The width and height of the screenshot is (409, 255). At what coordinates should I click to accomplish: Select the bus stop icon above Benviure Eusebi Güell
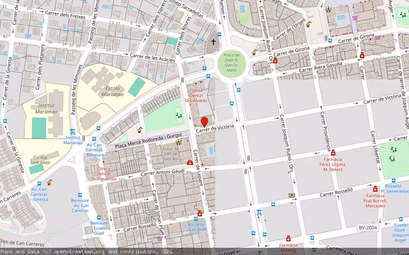(99, 217)
